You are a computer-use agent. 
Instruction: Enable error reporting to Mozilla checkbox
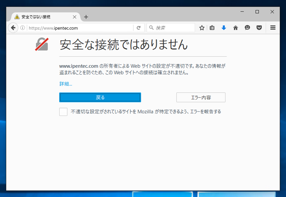click(x=63, y=112)
